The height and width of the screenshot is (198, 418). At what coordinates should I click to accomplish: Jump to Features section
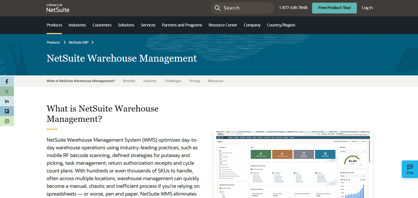(150, 81)
